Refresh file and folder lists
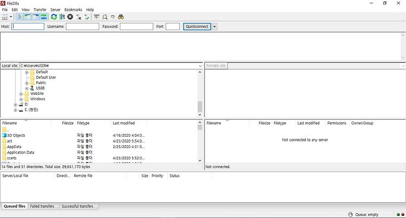The height and width of the screenshot is (218, 406). tap(54, 17)
